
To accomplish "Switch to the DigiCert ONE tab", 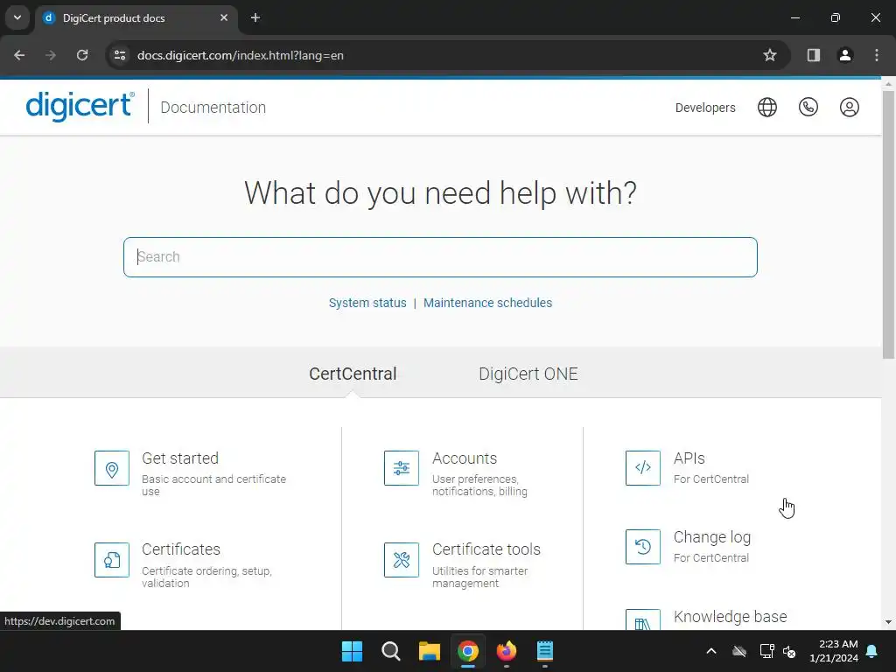I will click(528, 374).
